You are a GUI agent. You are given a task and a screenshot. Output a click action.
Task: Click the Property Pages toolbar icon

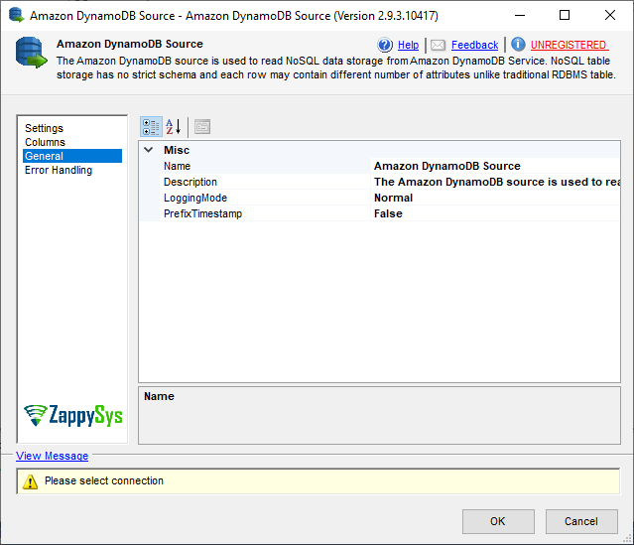[202, 127]
